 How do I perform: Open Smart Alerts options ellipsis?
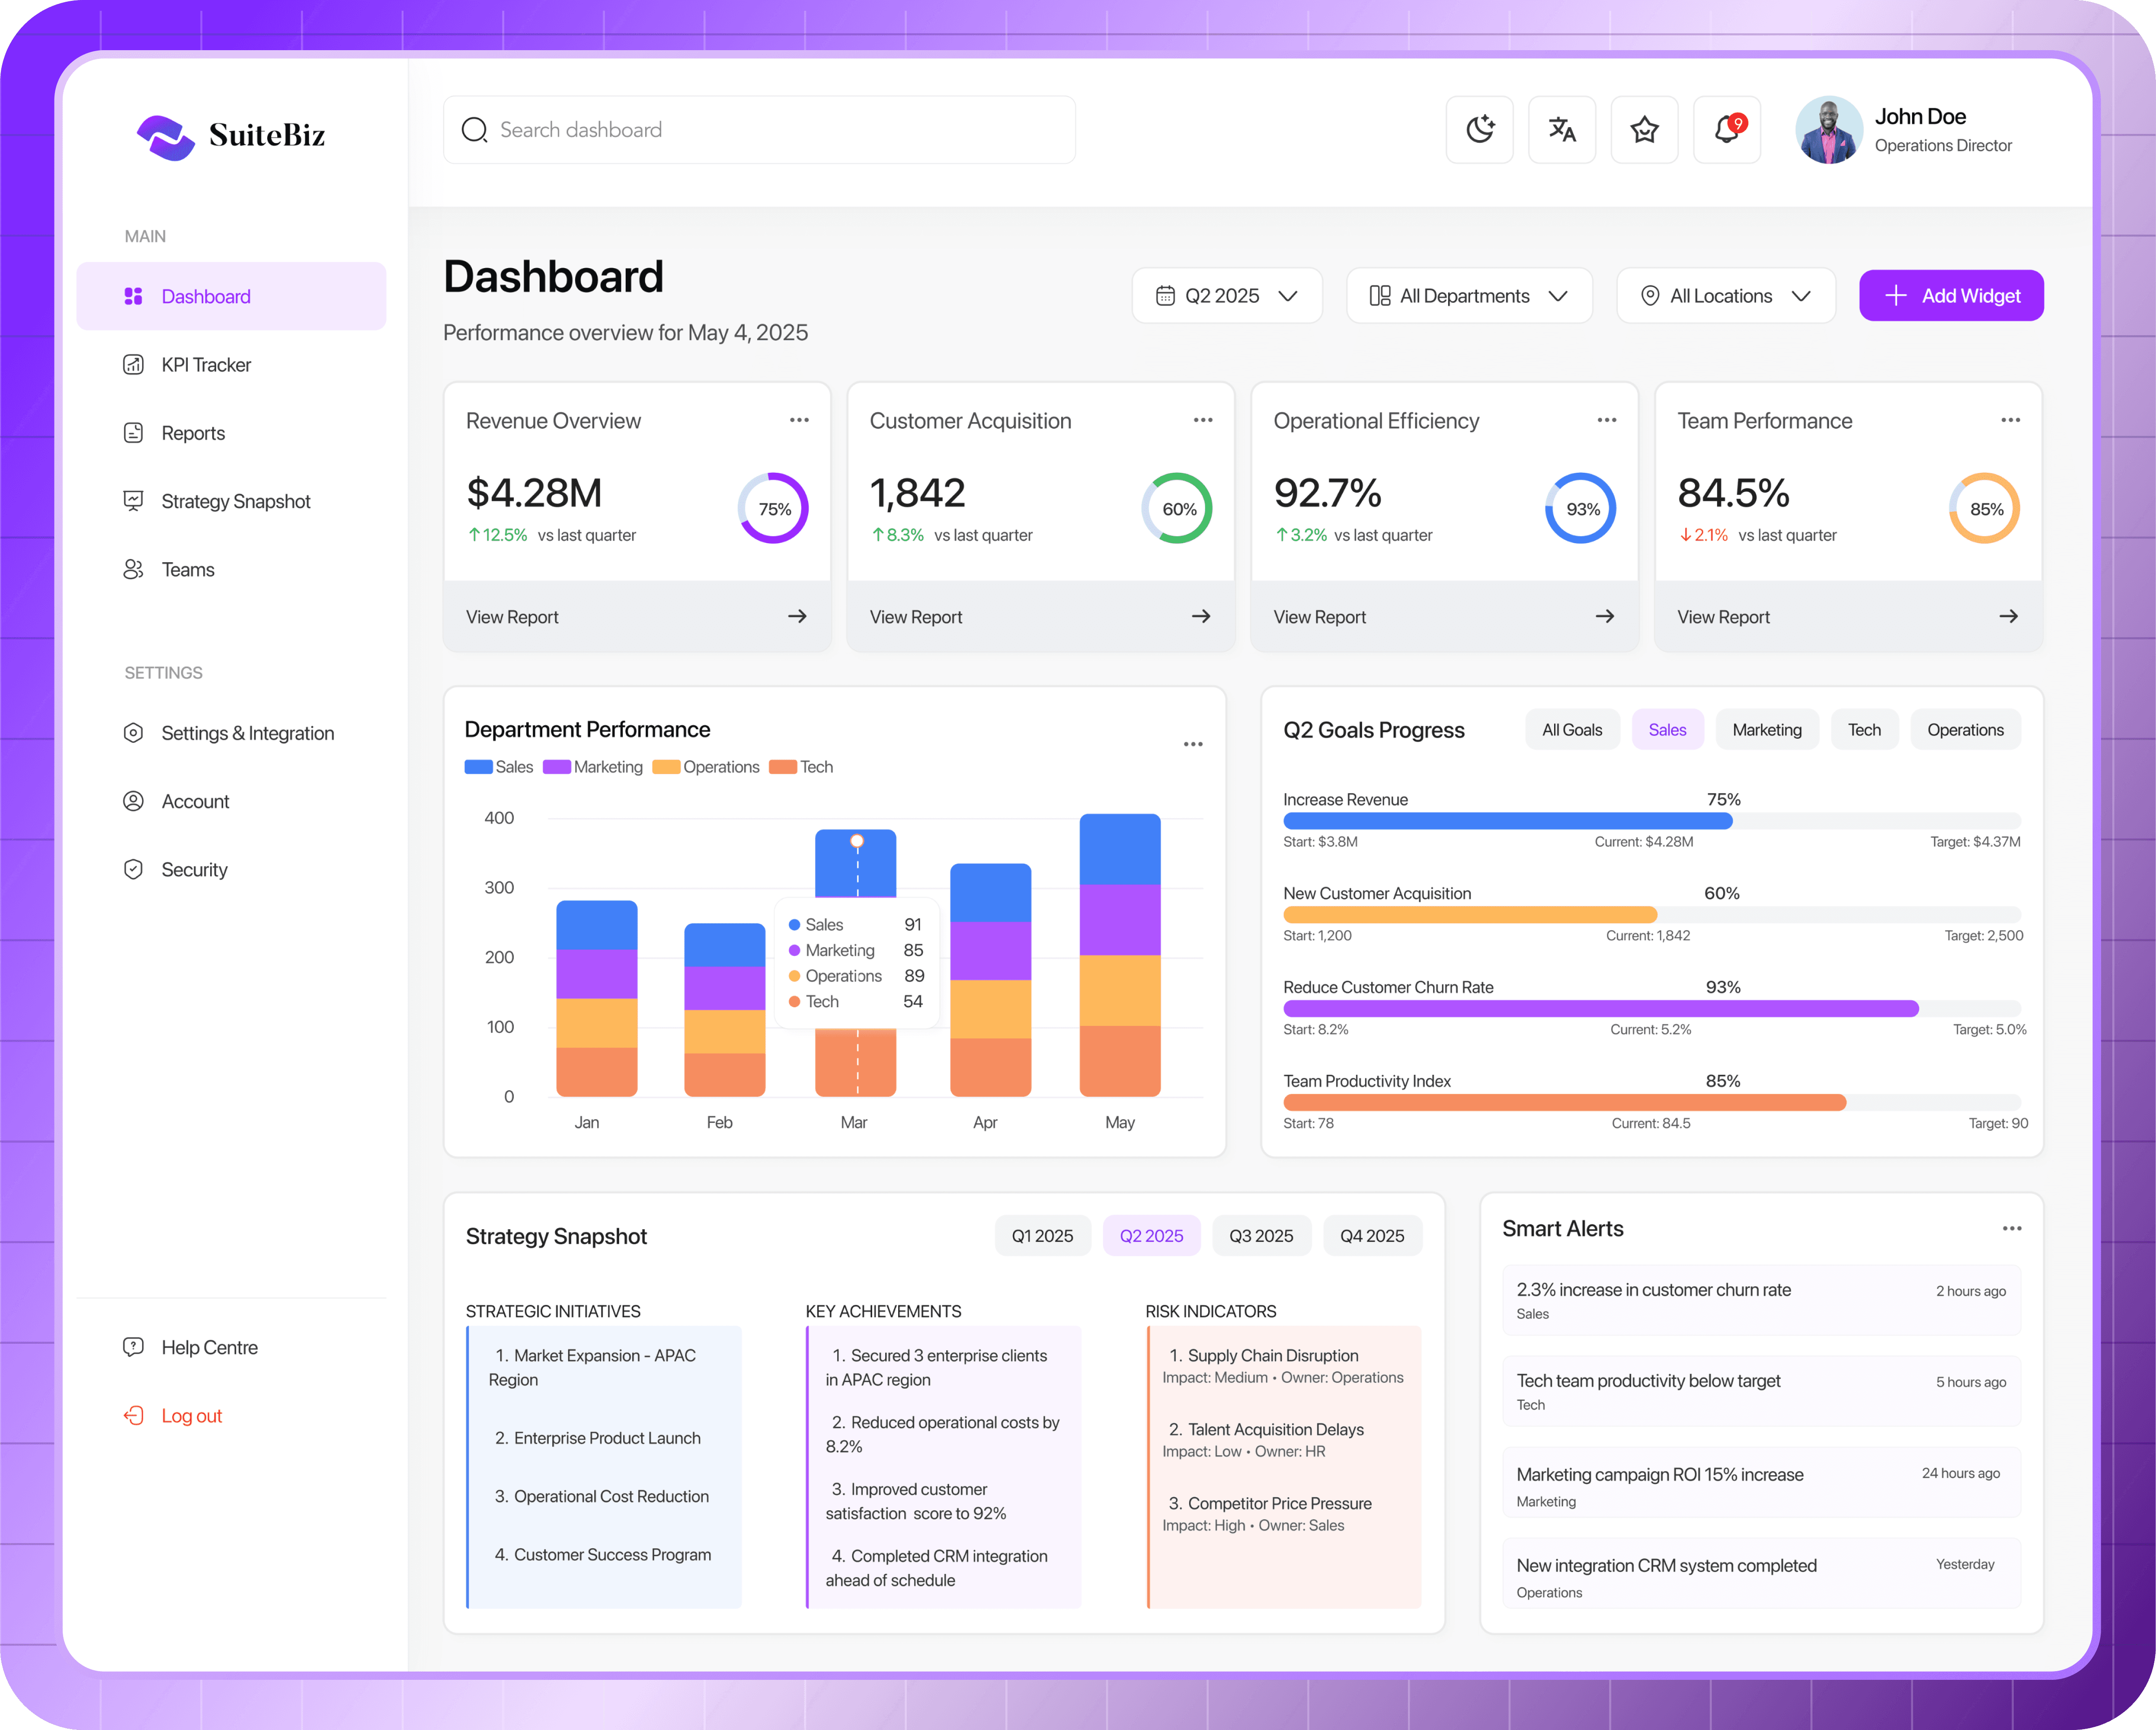pyautogui.click(x=2011, y=1228)
